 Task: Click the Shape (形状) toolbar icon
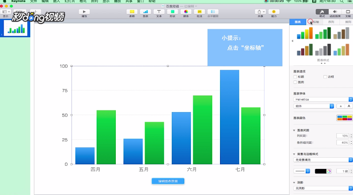(x=172, y=12)
